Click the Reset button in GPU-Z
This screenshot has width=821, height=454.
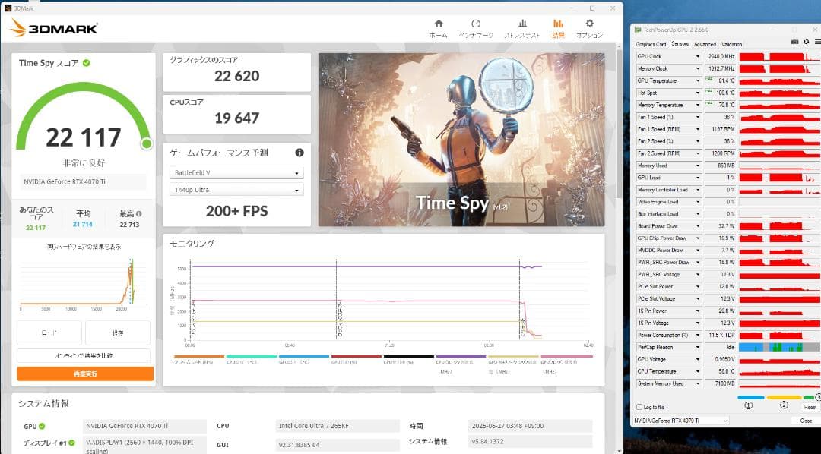click(810, 407)
